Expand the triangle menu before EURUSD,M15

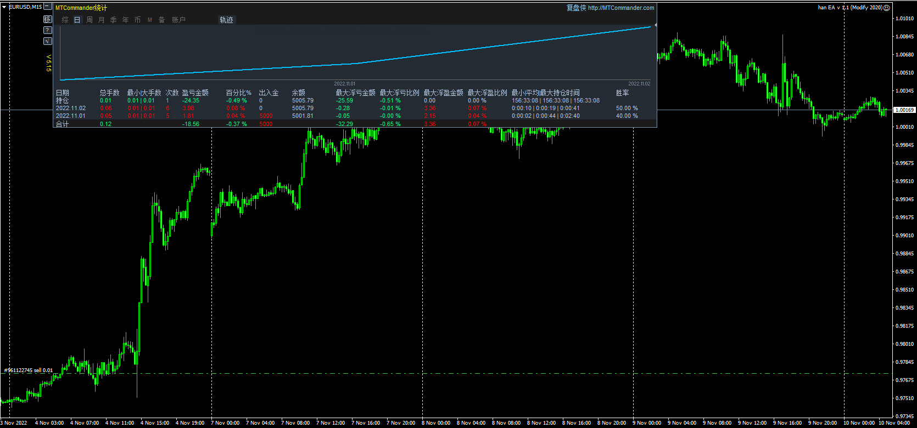click(x=4, y=7)
